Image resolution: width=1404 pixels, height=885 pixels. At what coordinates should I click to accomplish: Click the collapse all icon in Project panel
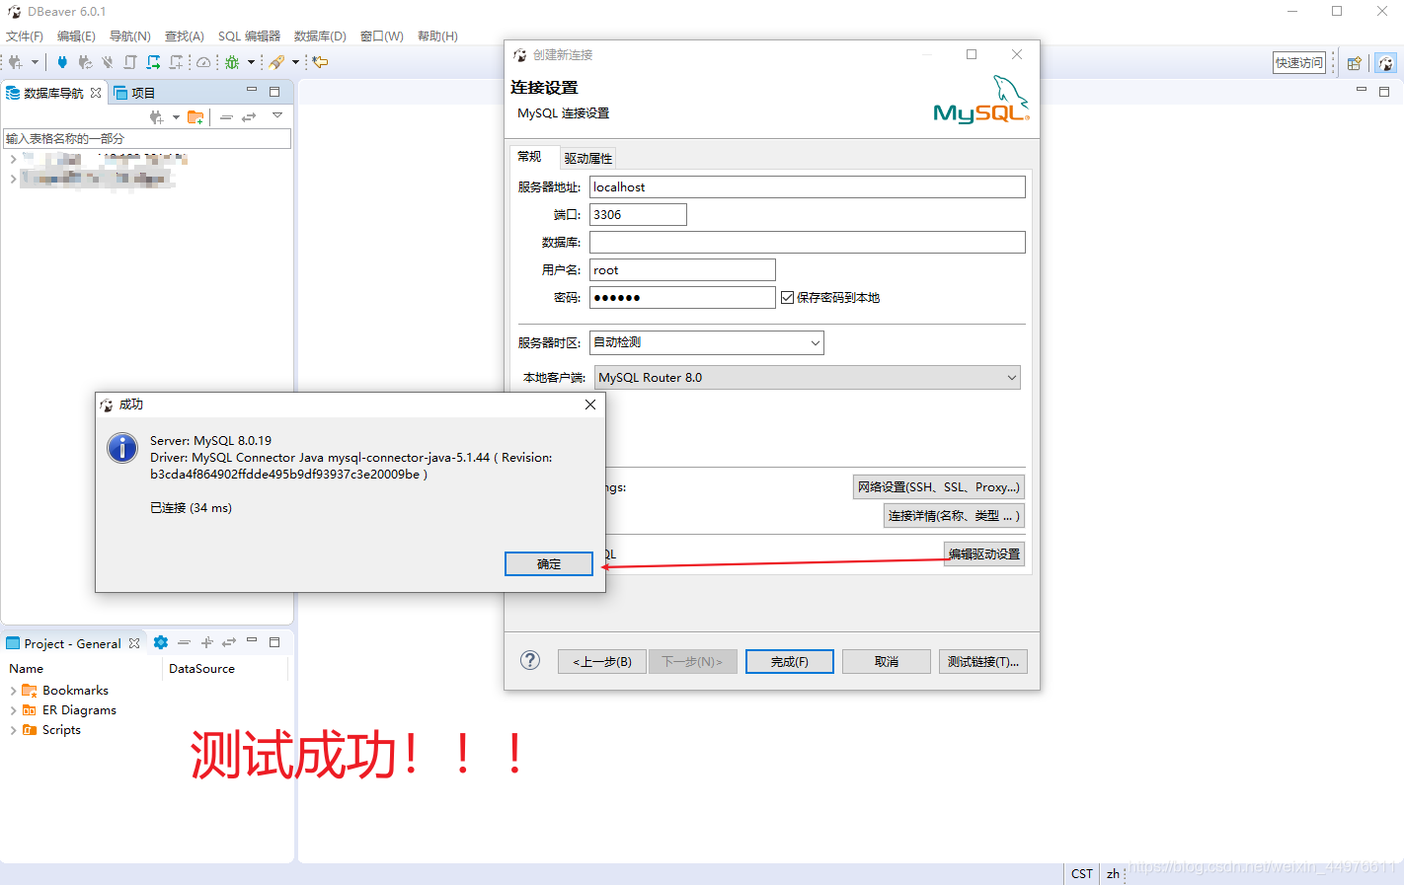(184, 642)
